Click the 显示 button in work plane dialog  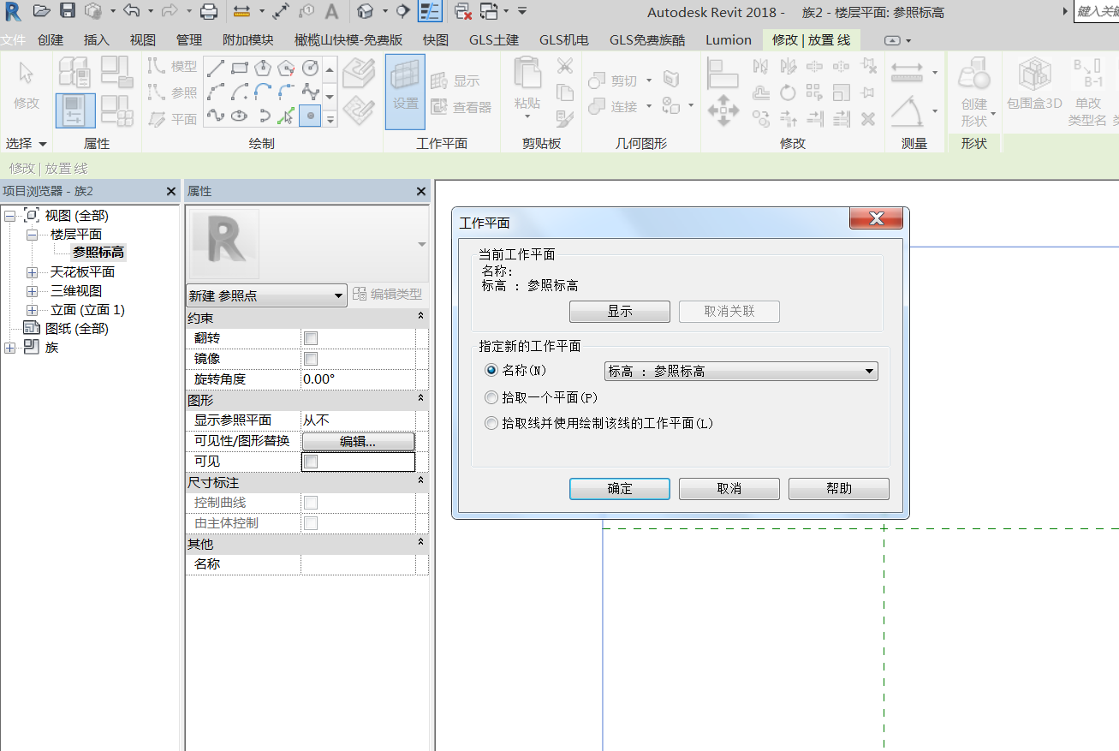click(620, 312)
